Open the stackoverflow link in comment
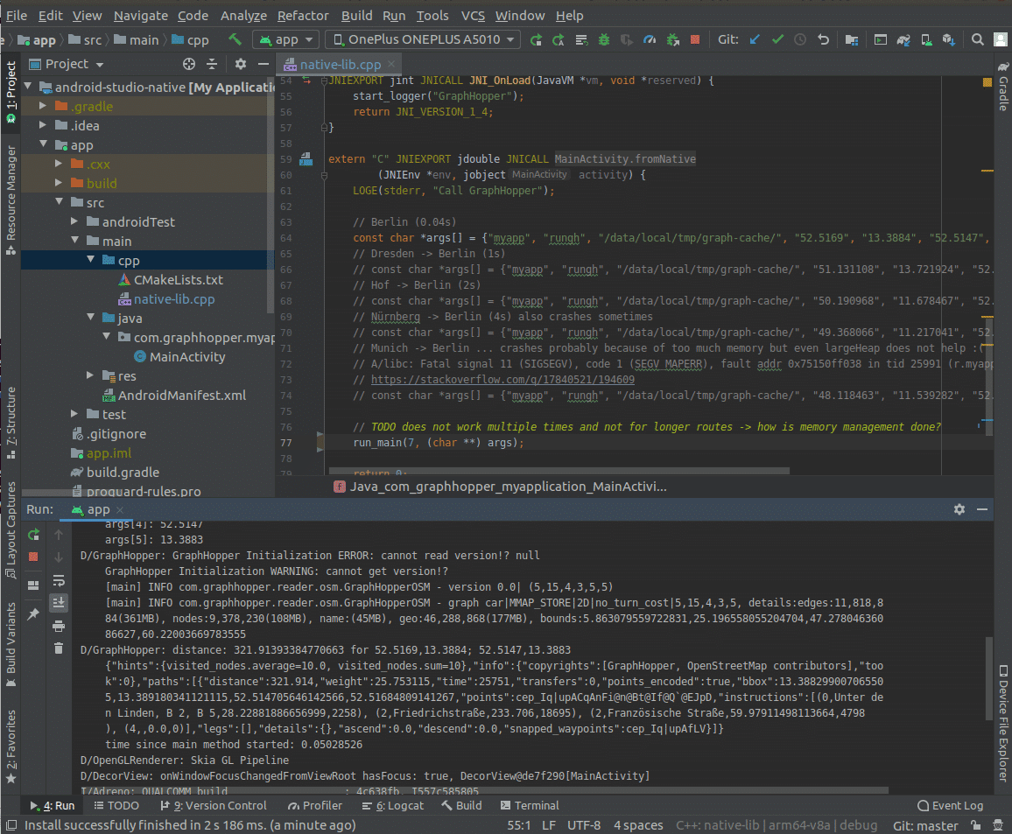The width and height of the screenshot is (1012, 834). pyautogui.click(x=502, y=380)
